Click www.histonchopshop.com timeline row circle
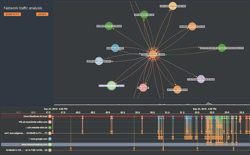The height and width of the screenshot is (155, 250). click(x=50, y=144)
